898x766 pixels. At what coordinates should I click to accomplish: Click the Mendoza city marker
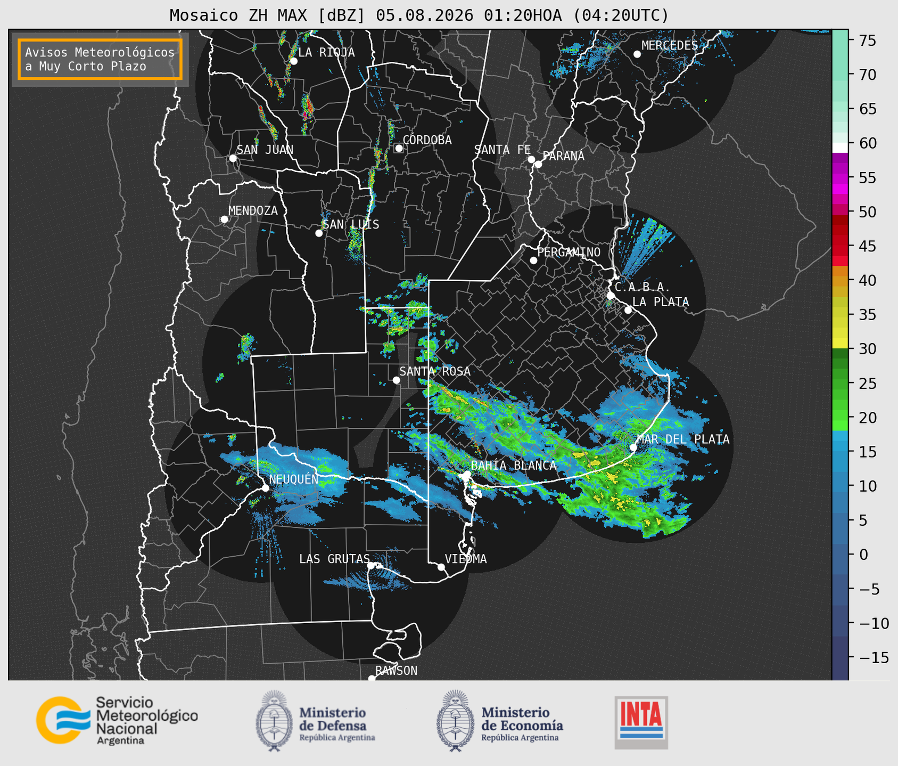coord(224,219)
